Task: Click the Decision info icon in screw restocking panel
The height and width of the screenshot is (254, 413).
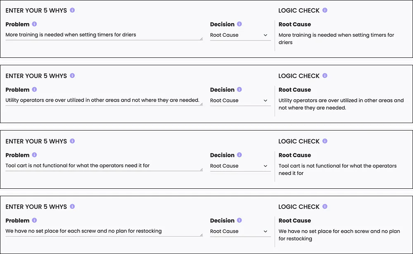Action: click(239, 220)
